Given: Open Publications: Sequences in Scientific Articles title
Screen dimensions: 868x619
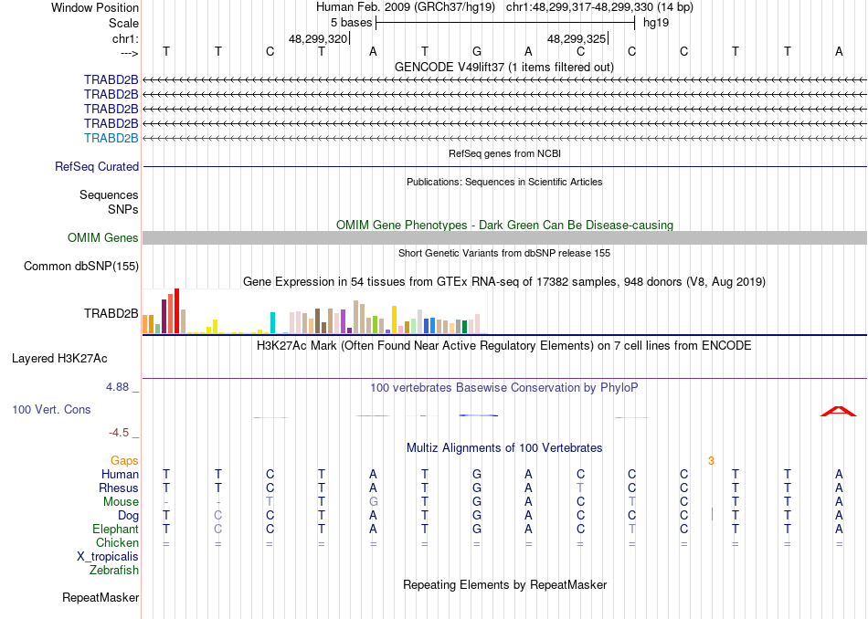Looking at the screenshot, I should point(504,182).
